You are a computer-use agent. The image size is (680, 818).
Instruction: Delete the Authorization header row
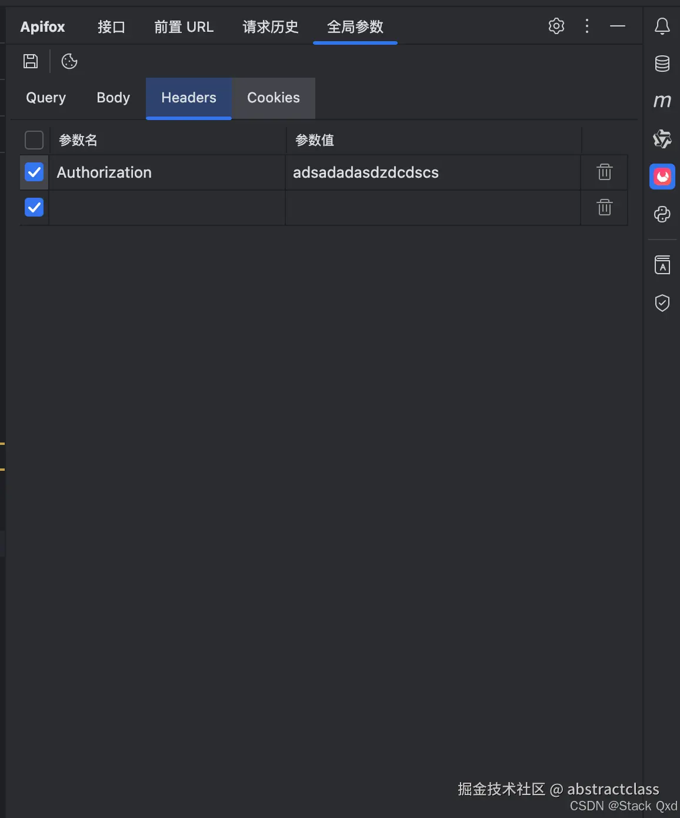(604, 172)
